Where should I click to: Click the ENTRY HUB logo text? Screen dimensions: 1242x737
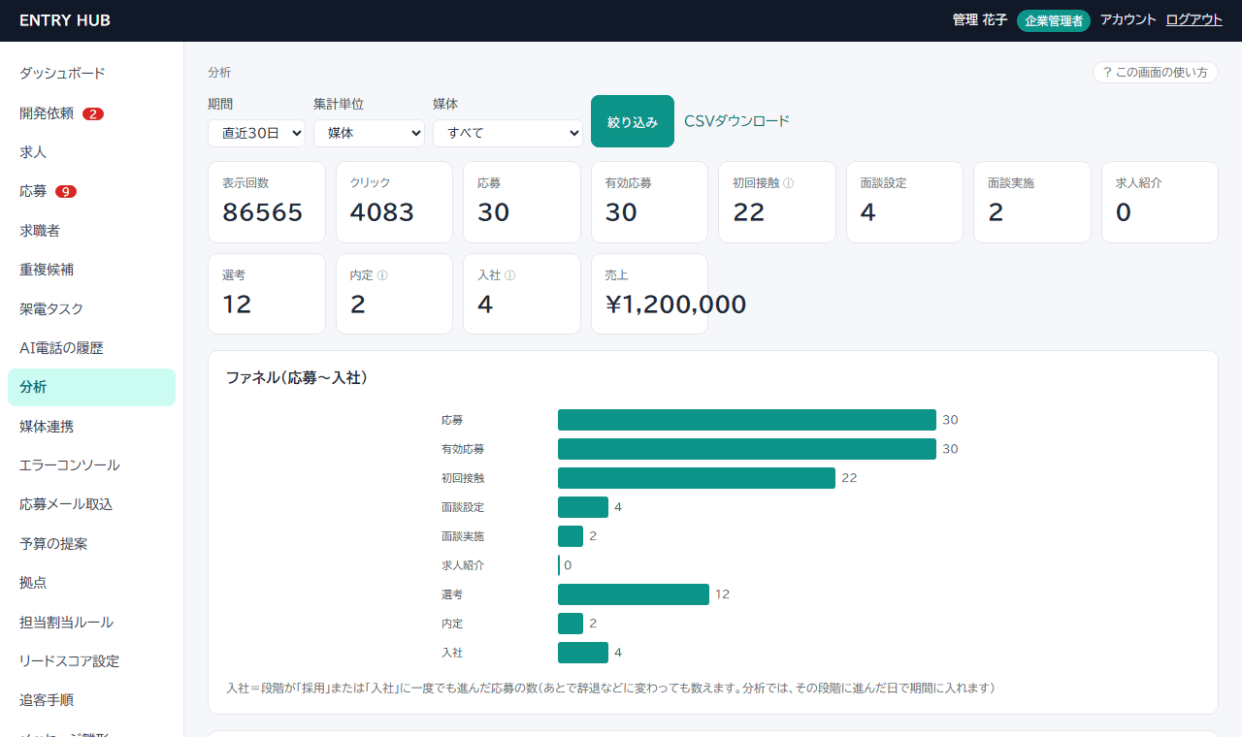click(x=65, y=20)
